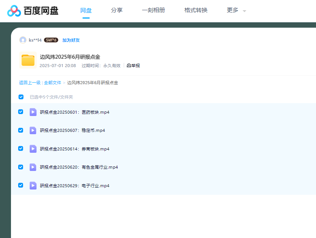Uncheck the select-all files checkbox

coord(21,97)
